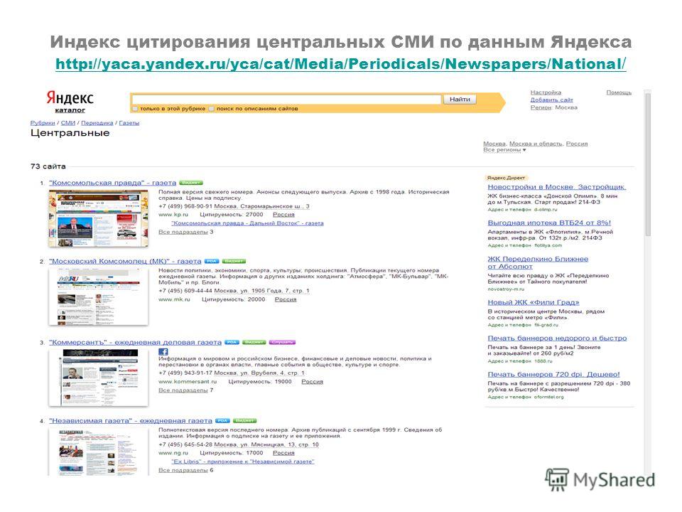
Task: Click the Виджет badge beside Московский Комсомолец
Action: [234, 261]
